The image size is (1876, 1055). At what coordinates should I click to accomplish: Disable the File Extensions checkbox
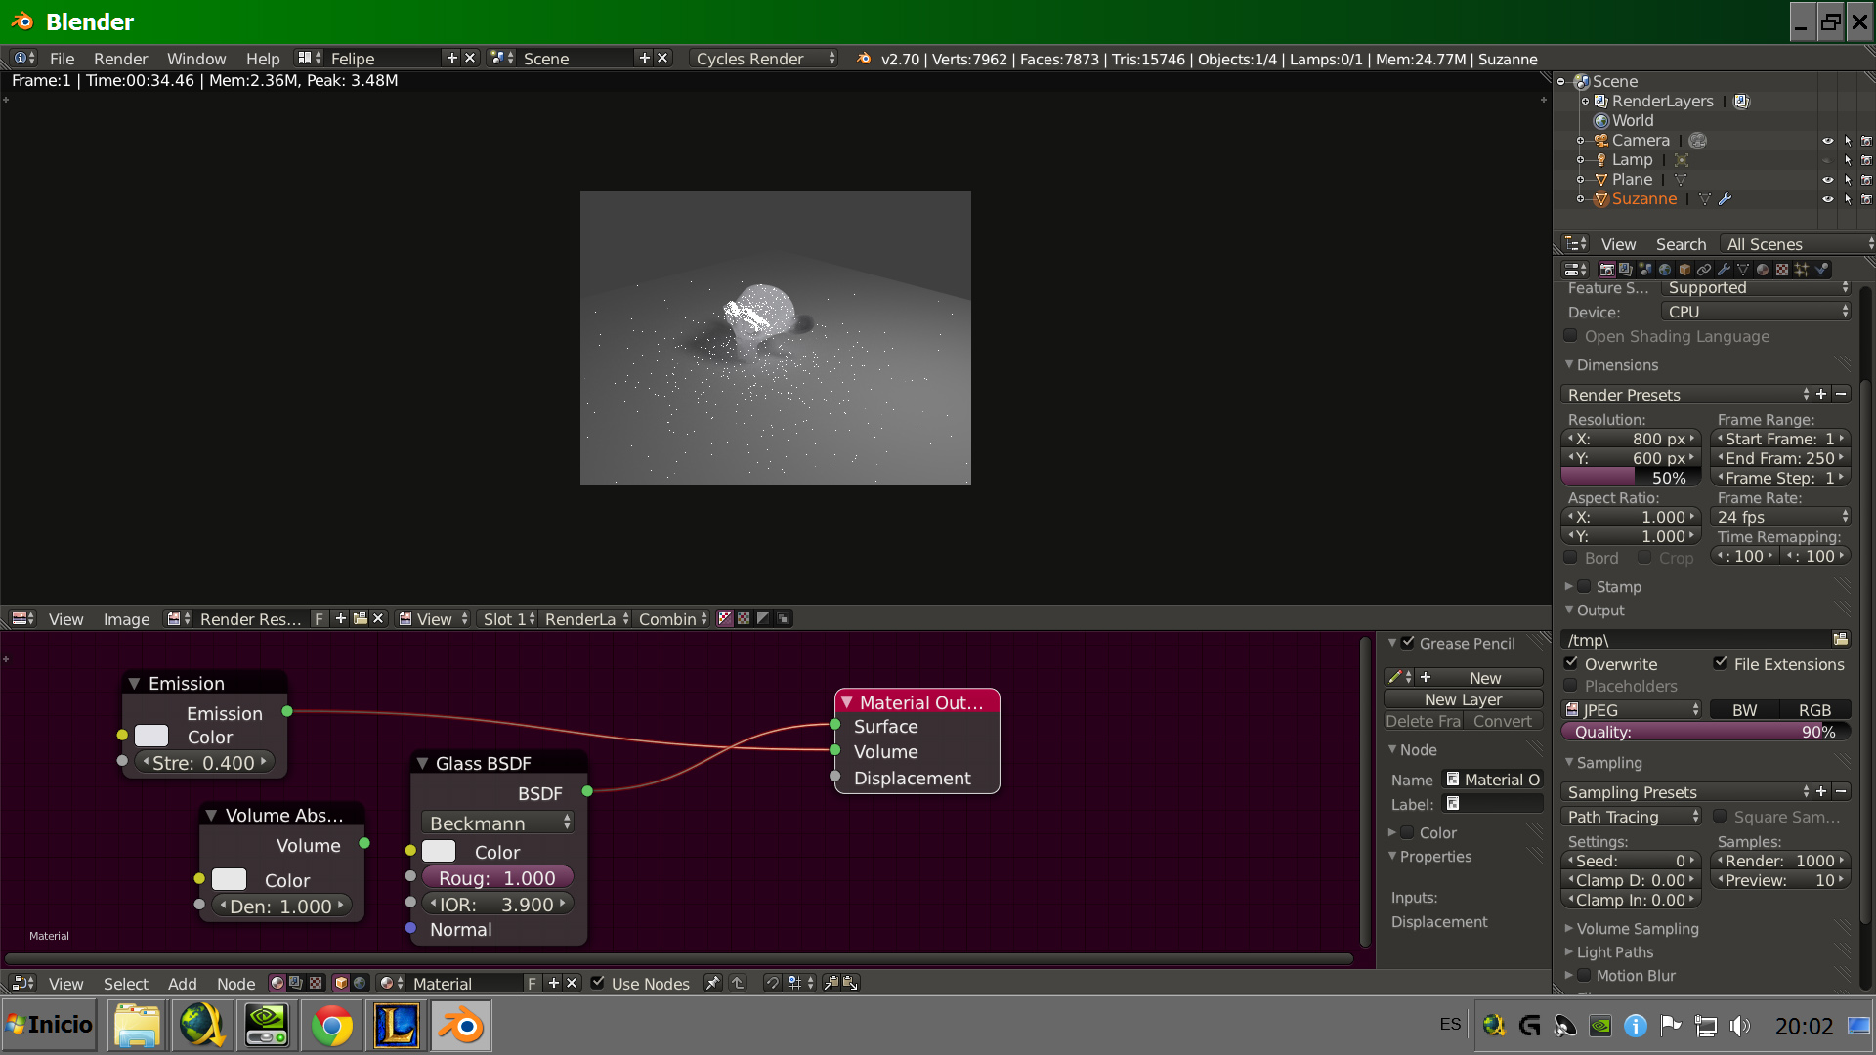1721,663
